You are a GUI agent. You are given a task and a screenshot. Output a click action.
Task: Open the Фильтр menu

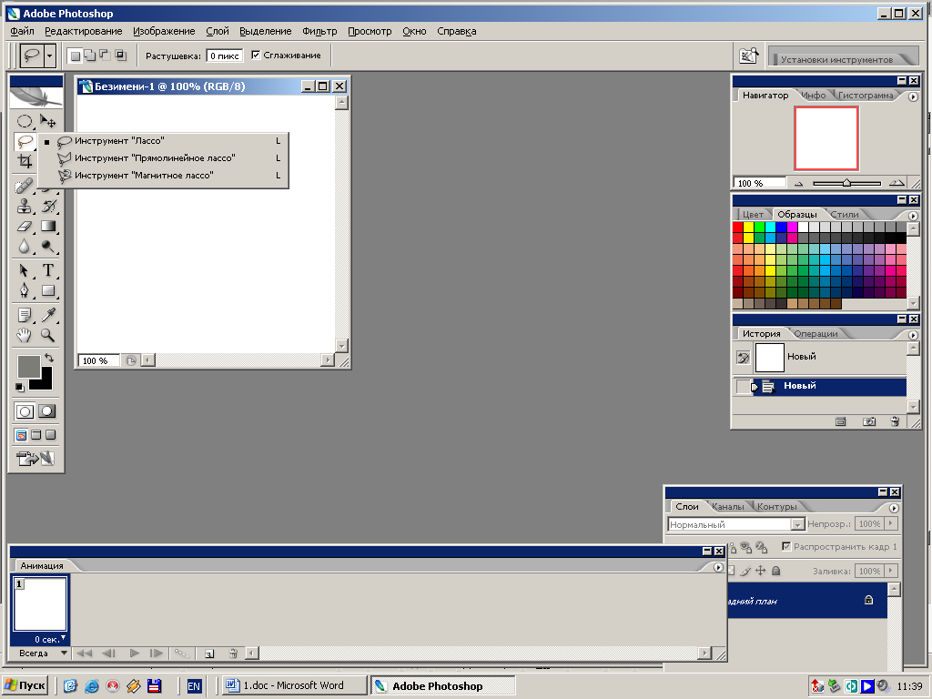319,31
